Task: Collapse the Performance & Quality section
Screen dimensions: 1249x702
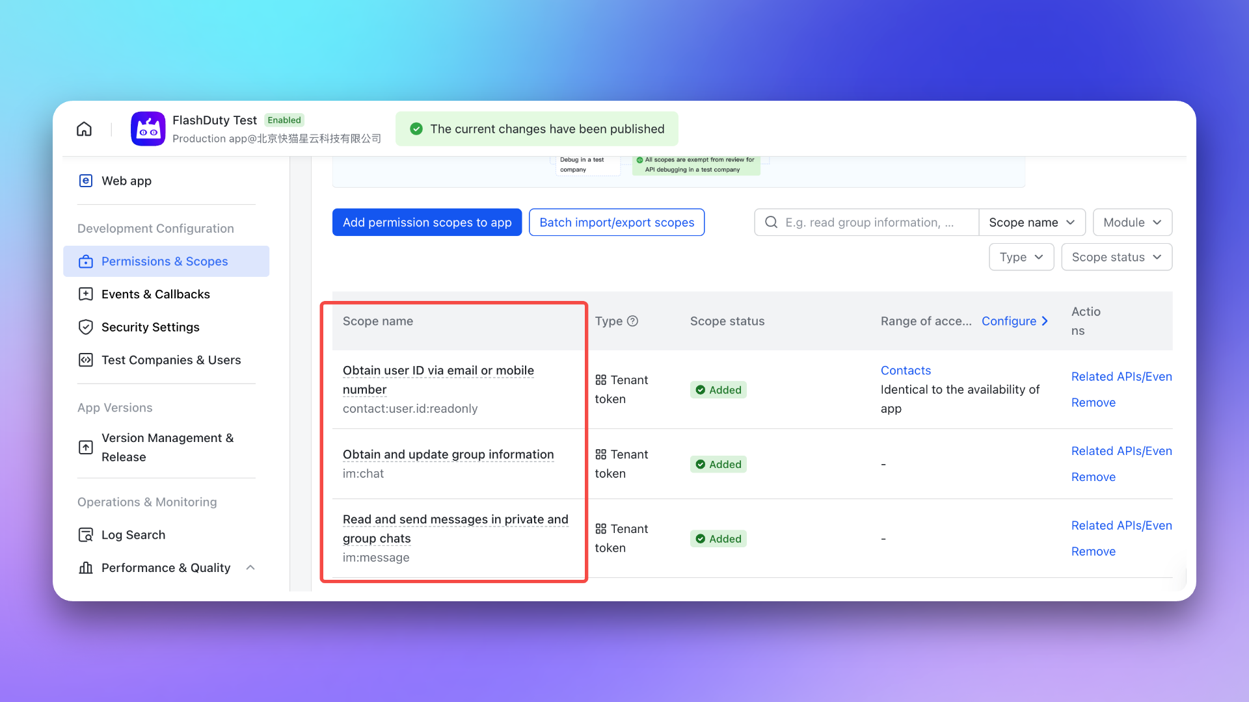Action: click(x=250, y=567)
